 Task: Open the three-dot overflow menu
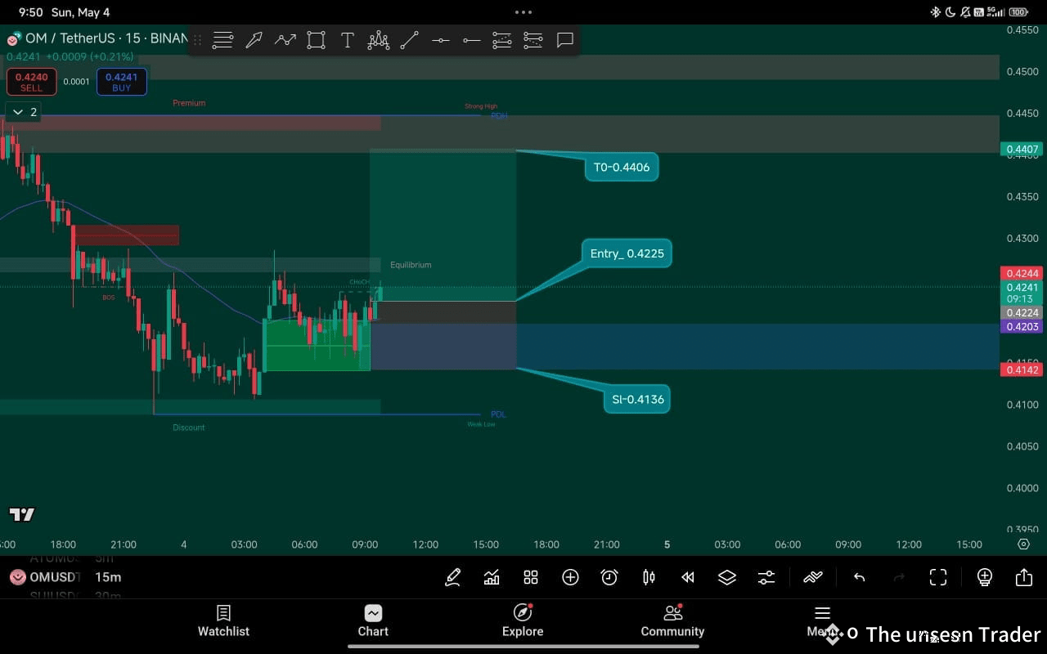coord(523,12)
